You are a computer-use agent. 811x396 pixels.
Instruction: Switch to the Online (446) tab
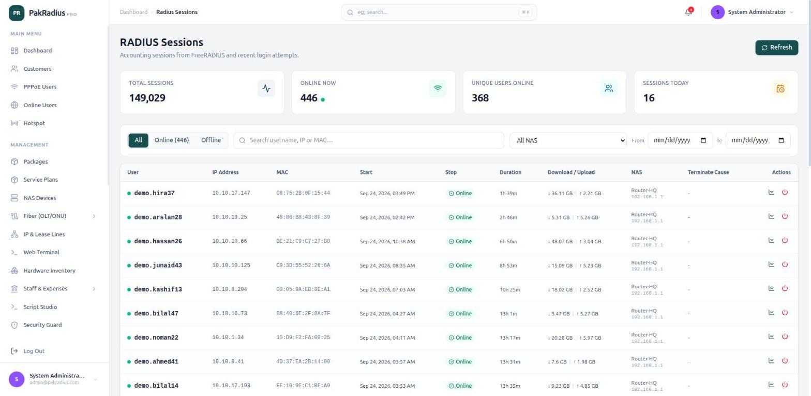pyautogui.click(x=171, y=140)
